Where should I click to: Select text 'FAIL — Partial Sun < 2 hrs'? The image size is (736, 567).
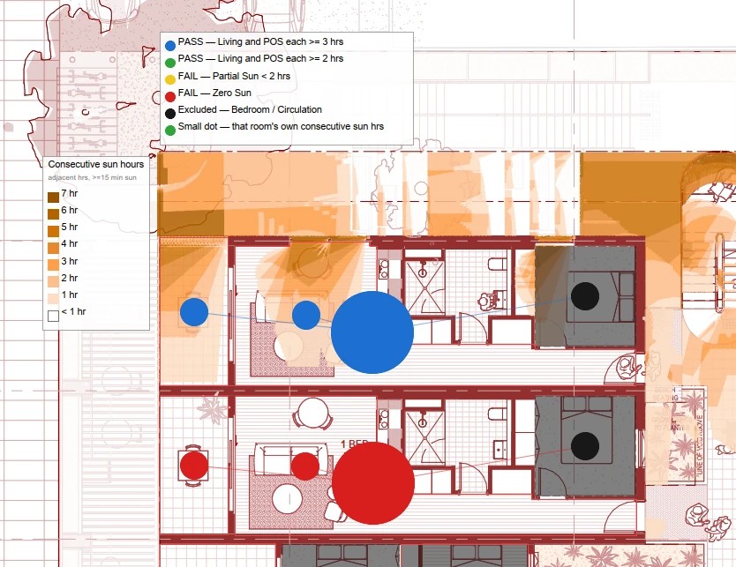point(234,76)
